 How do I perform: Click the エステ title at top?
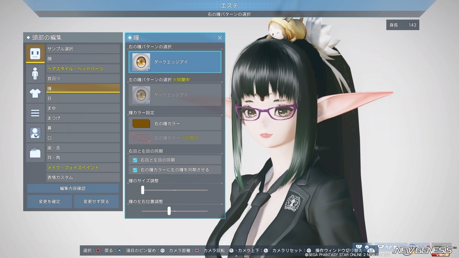(x=229, y=5)
